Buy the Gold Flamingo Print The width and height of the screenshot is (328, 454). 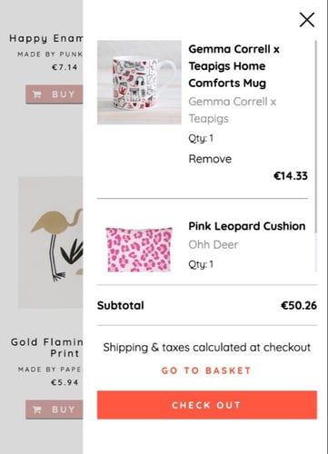click(55, 410)
